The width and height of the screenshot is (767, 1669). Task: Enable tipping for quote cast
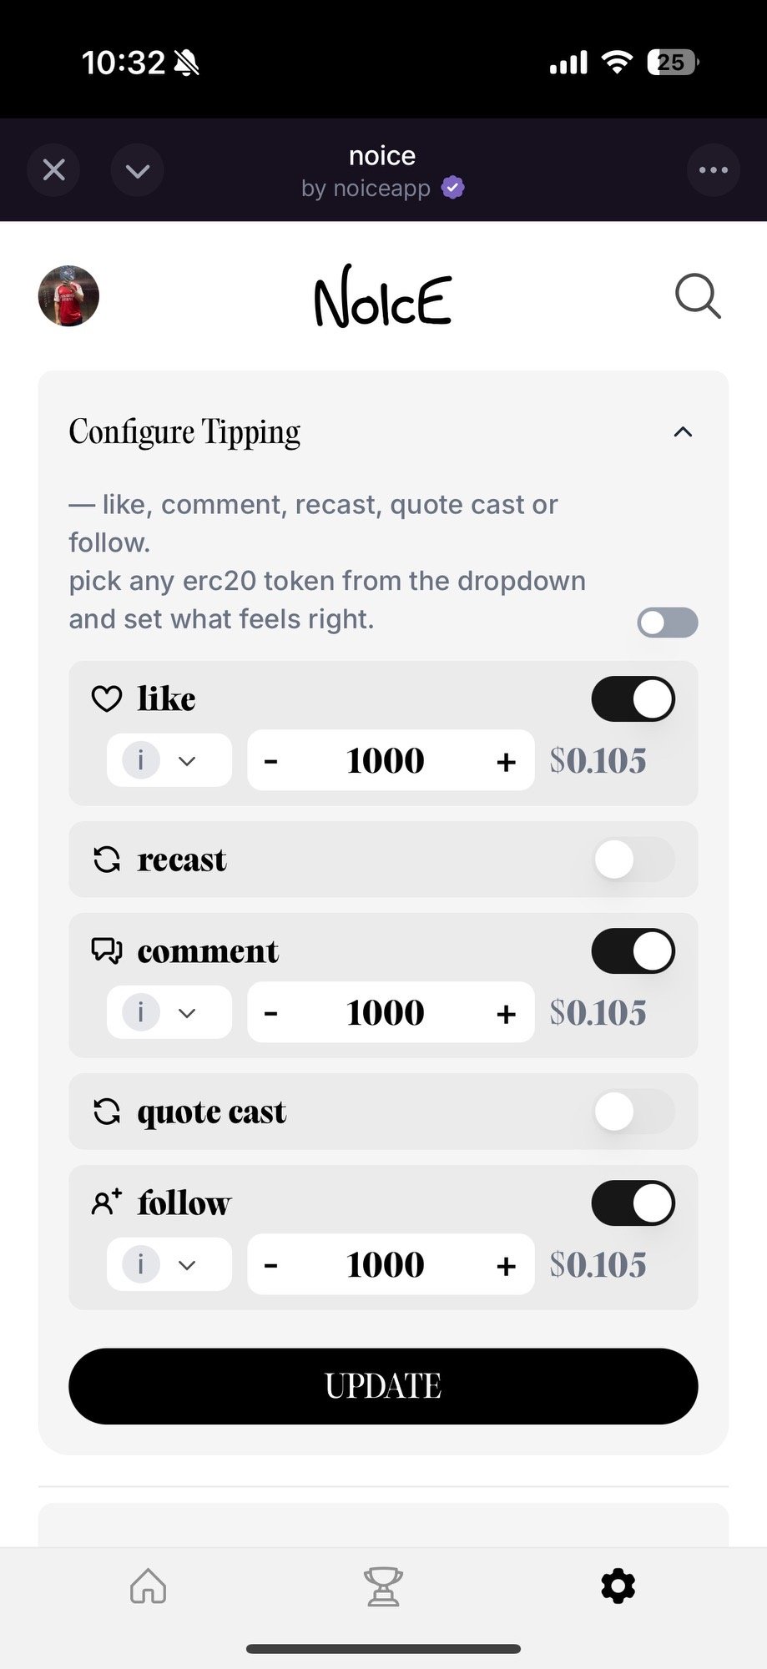633,1112
